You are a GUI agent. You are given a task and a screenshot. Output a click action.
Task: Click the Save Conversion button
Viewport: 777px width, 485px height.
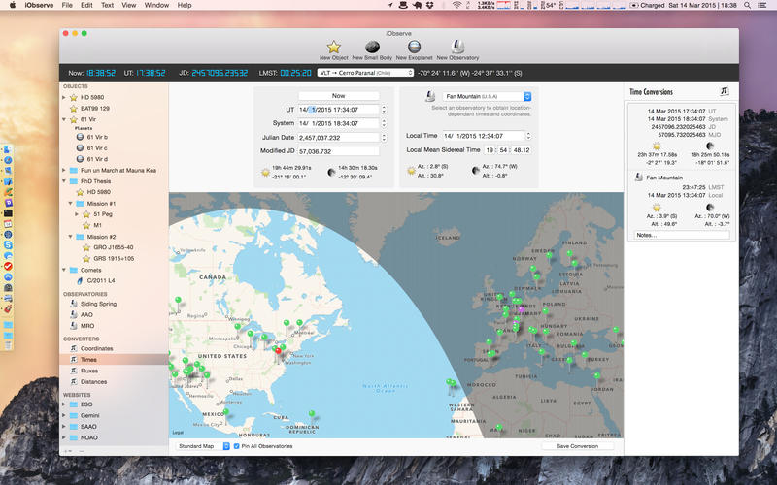[x=577, y=446]
